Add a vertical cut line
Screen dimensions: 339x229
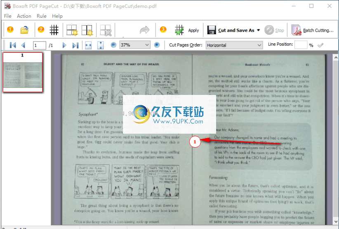(x=87, y=30)
